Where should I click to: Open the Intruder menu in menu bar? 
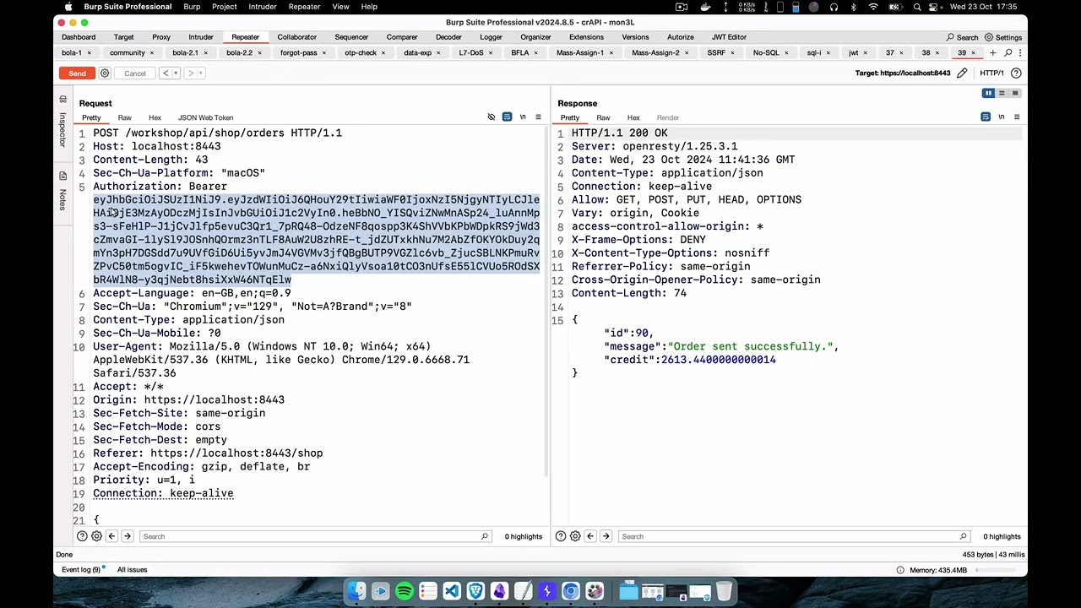[262, 7]
